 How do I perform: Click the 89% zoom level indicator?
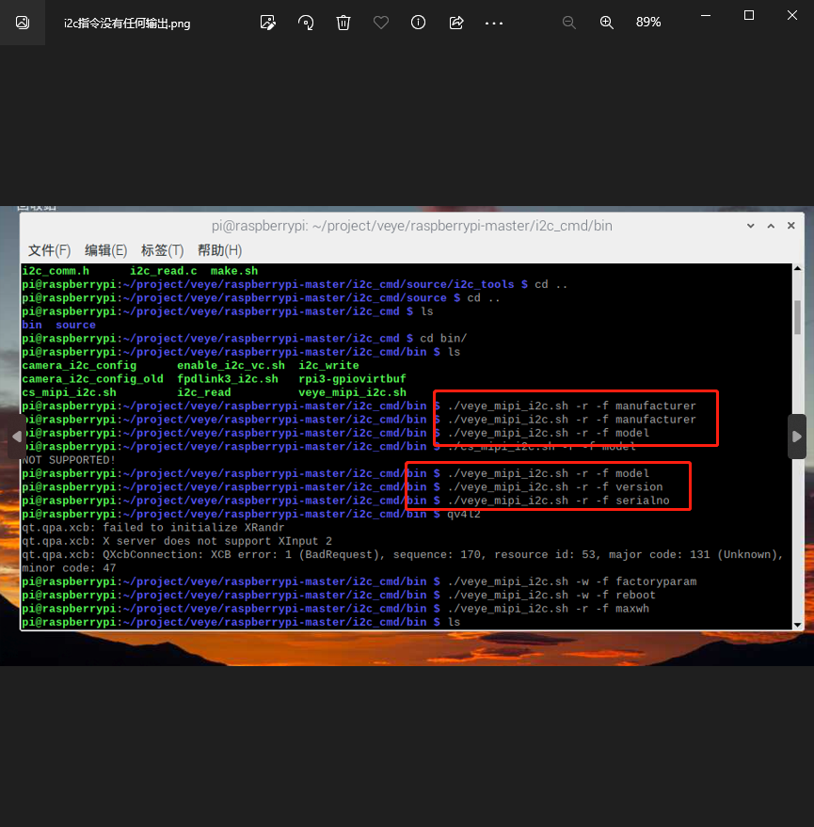pyautogui.click(x=648, y=23)
